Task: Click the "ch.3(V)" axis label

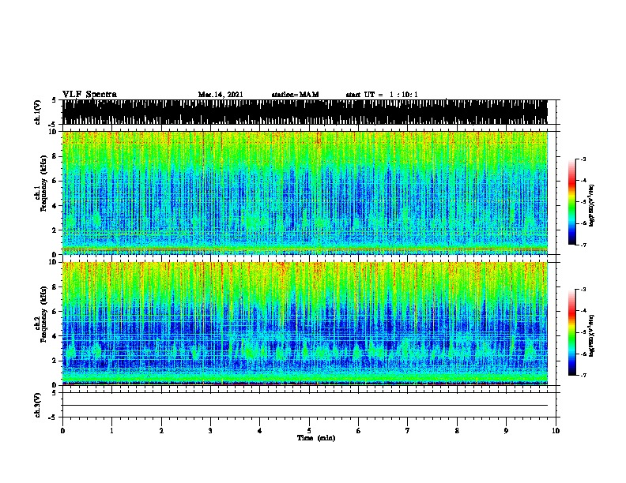Action: (x=37, y=405)
